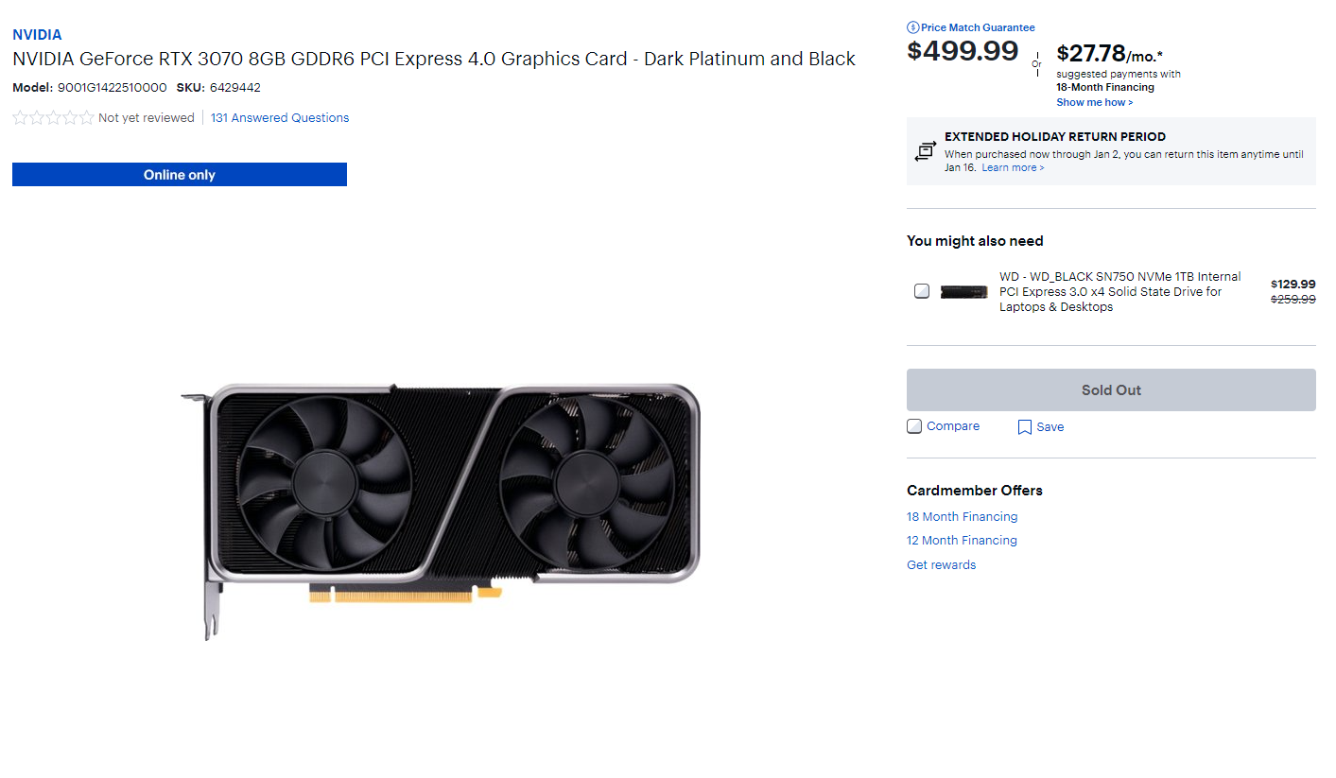Click the empty star rating icons
This screenshot has height=778, width=1336.
tap(53, 118)
